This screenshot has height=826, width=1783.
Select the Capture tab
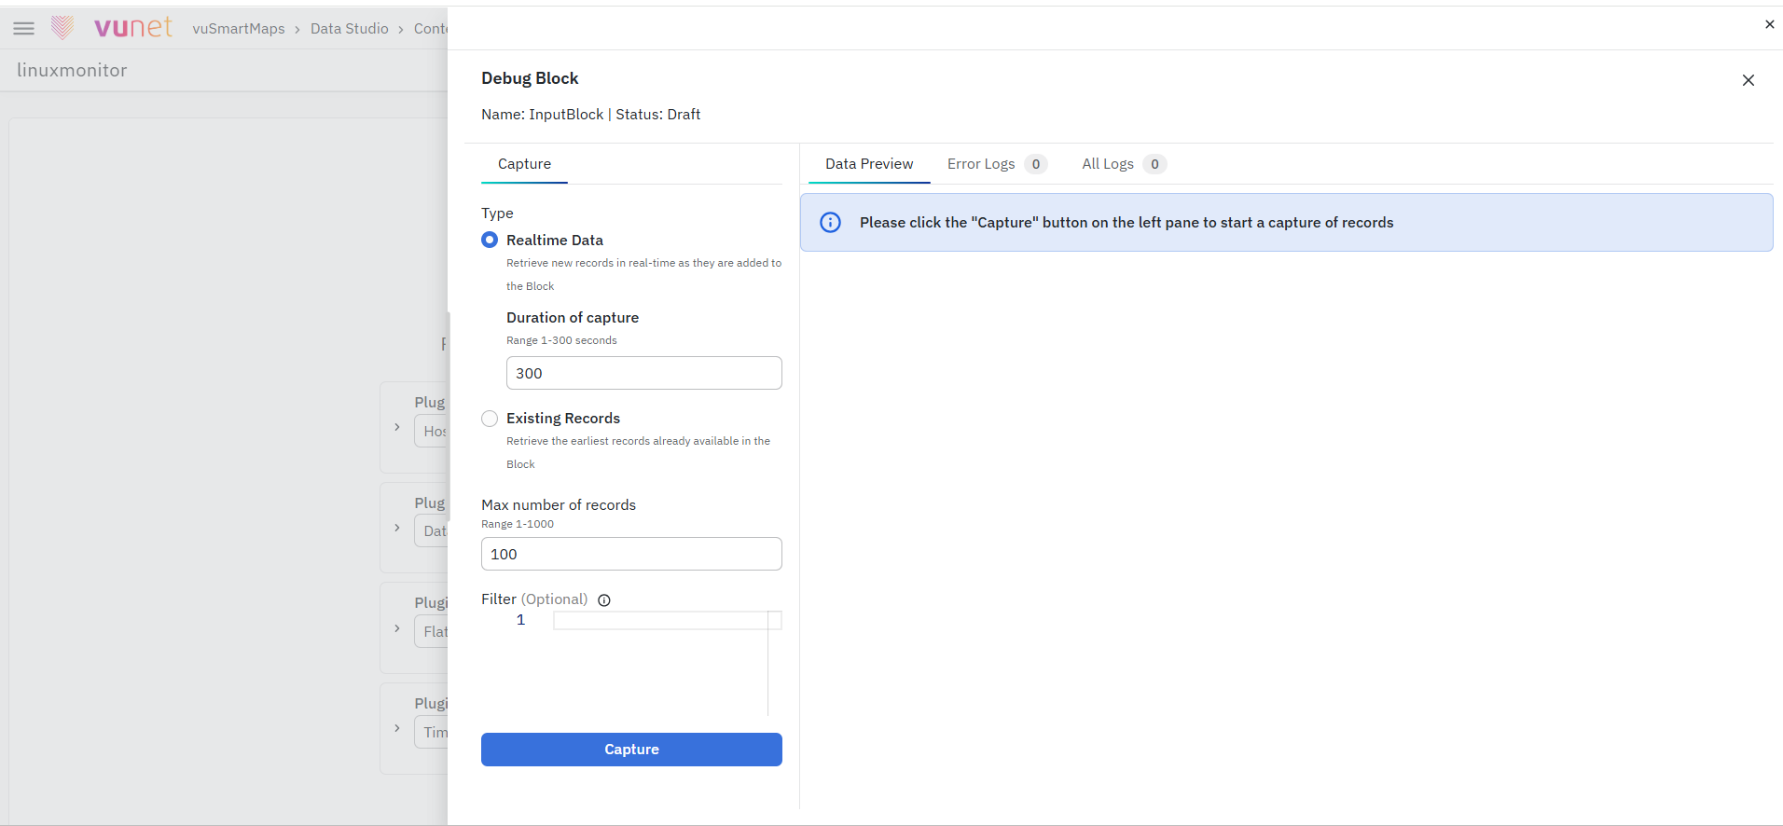[x=524, y=164]
